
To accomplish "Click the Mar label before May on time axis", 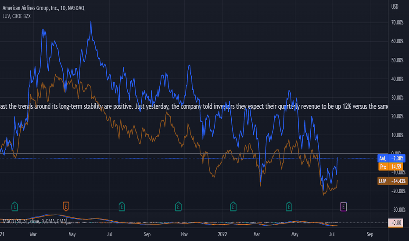I will [x=33, y=234].
